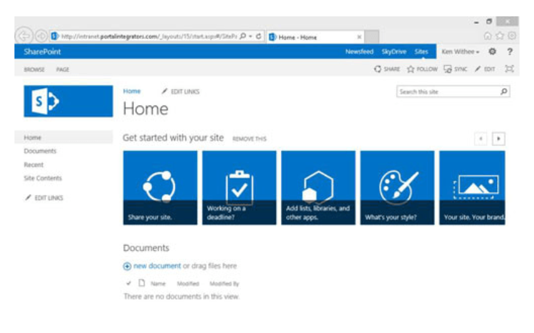
Task: Sort by the Name column header
Action: click(158, 283)
